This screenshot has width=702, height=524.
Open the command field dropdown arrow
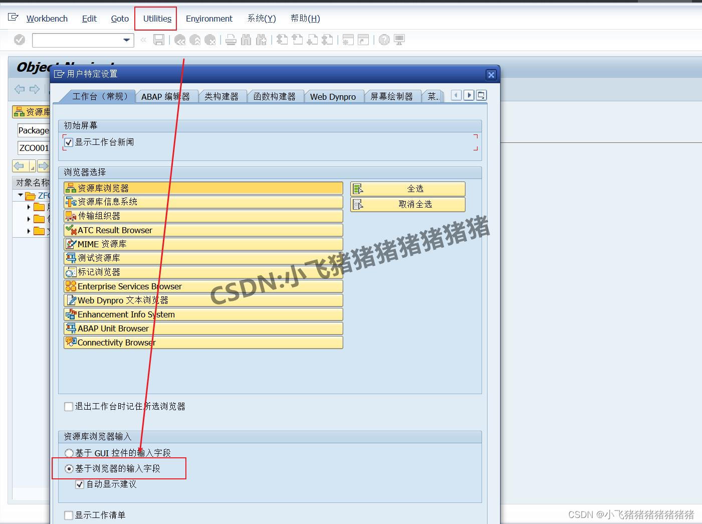[127, 40]
